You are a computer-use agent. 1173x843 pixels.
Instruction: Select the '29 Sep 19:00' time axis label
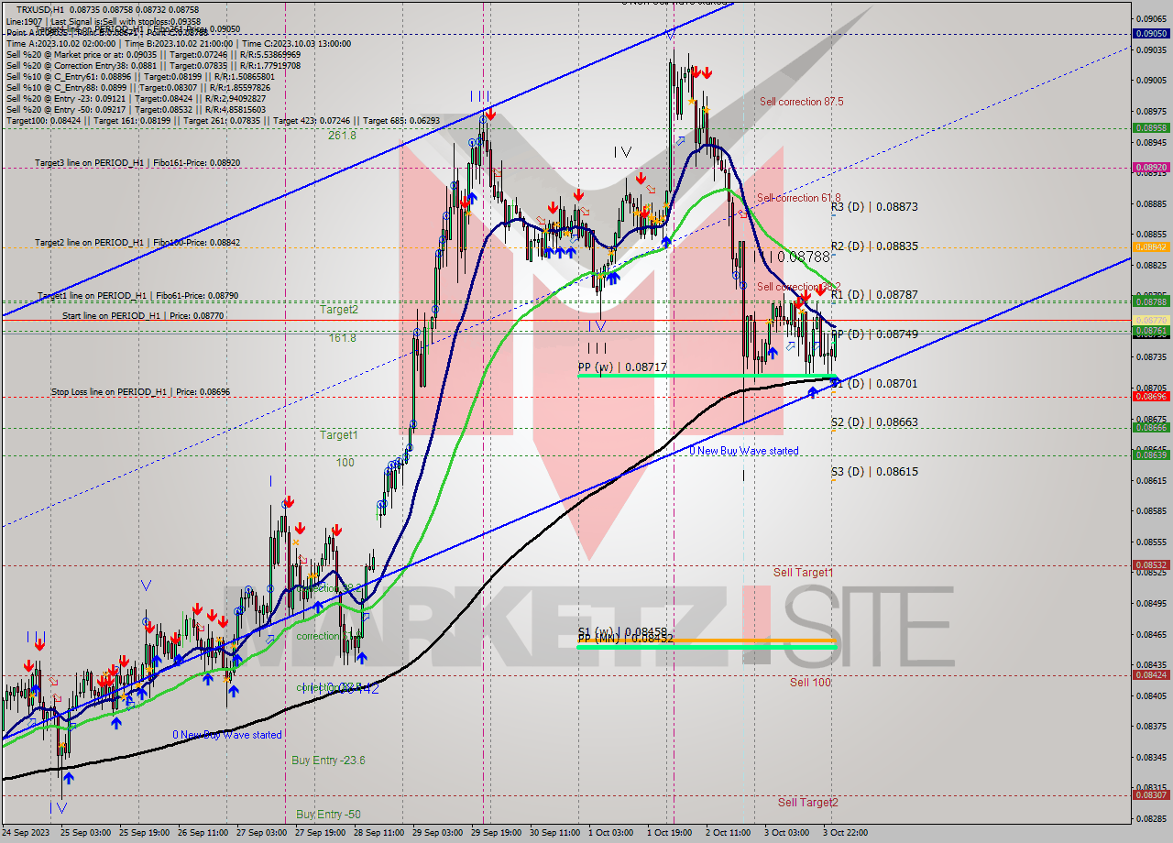(497, 833)
